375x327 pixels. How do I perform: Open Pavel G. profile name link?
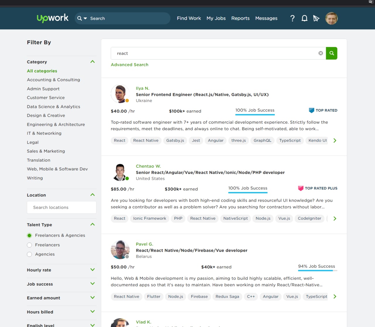click(x=144, y=244)
